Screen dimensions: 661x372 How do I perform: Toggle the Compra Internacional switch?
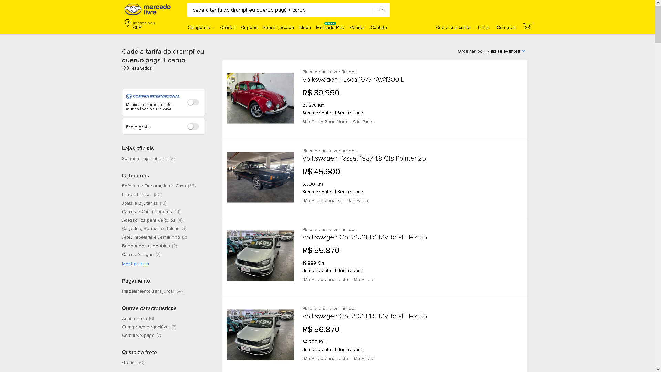point(193,102)
